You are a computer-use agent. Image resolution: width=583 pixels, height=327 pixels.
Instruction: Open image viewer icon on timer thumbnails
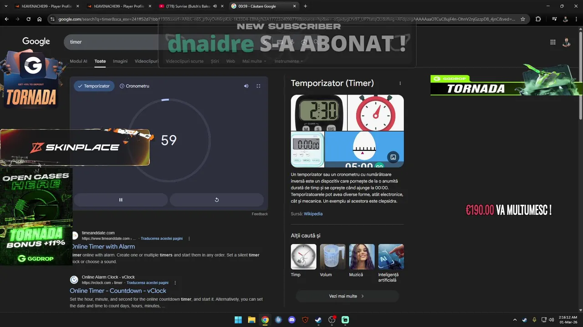click(393, 157)
